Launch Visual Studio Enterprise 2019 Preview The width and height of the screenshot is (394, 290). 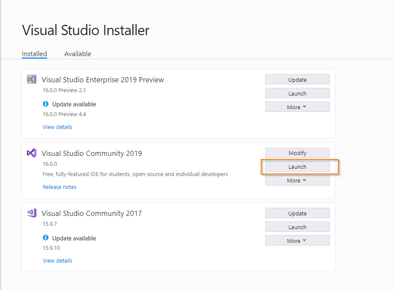click(x=297, y=93)
